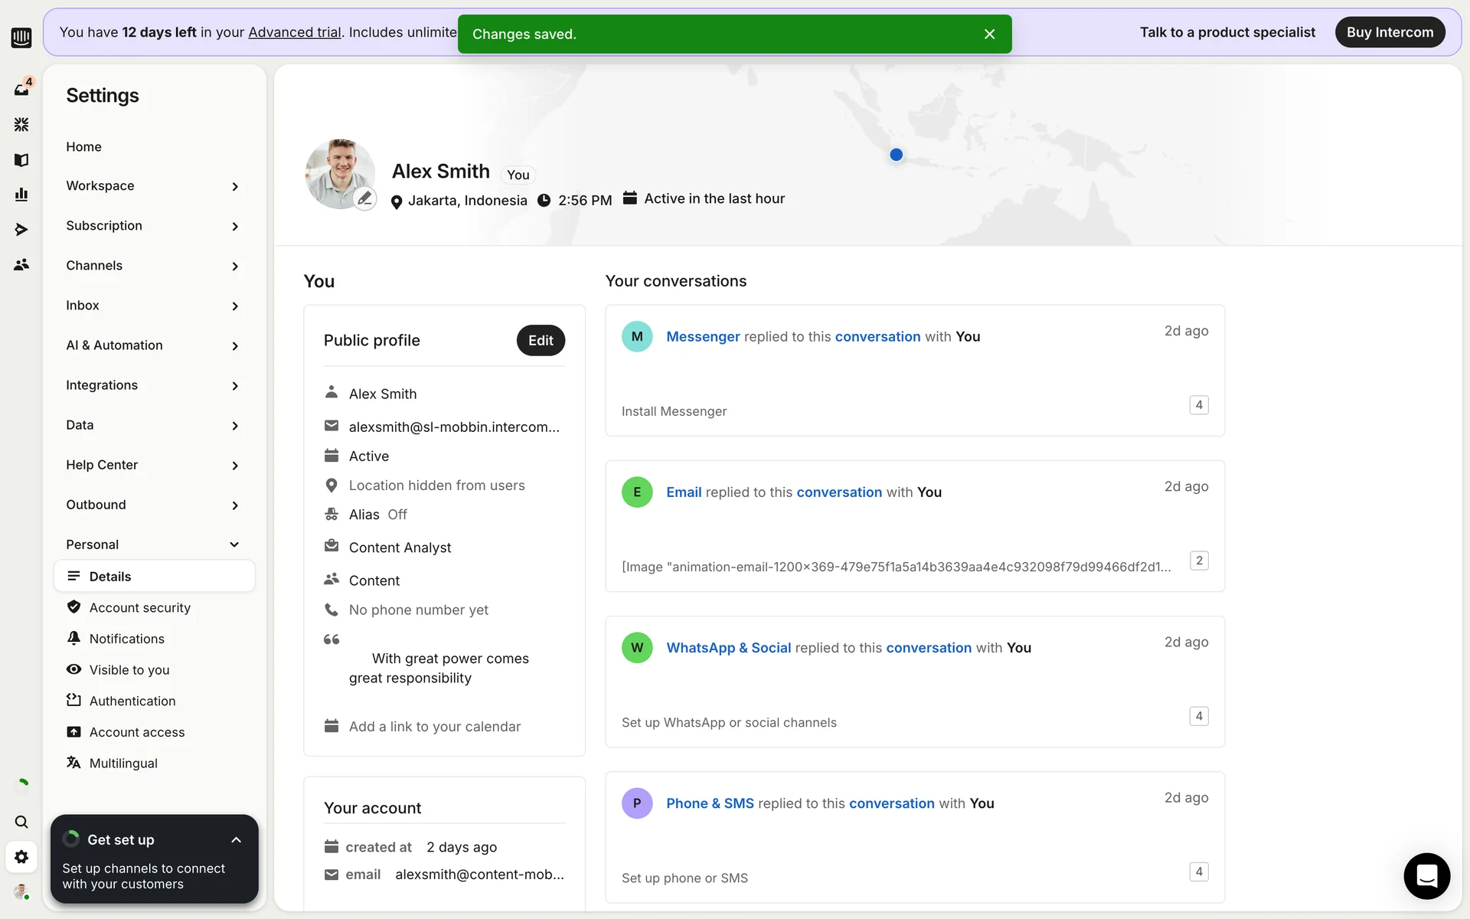Screen dimensions: 1470x919
Task: Collapse the Get set up panel
Action: tap(236, 840)
